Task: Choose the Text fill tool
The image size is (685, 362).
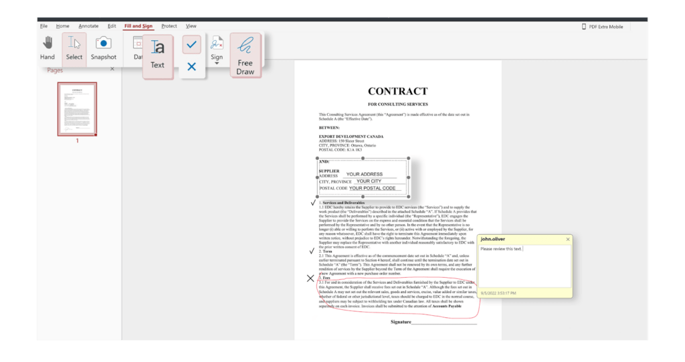Action: pos(157,54)
